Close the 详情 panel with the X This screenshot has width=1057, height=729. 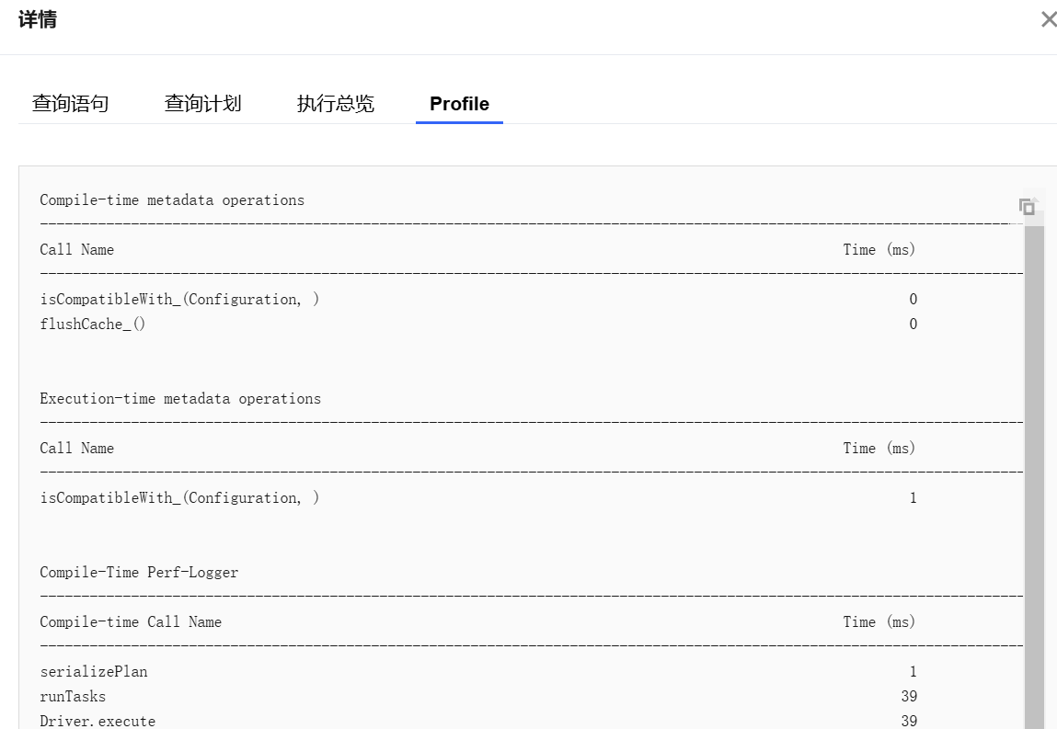click(x=1048, y=19)
